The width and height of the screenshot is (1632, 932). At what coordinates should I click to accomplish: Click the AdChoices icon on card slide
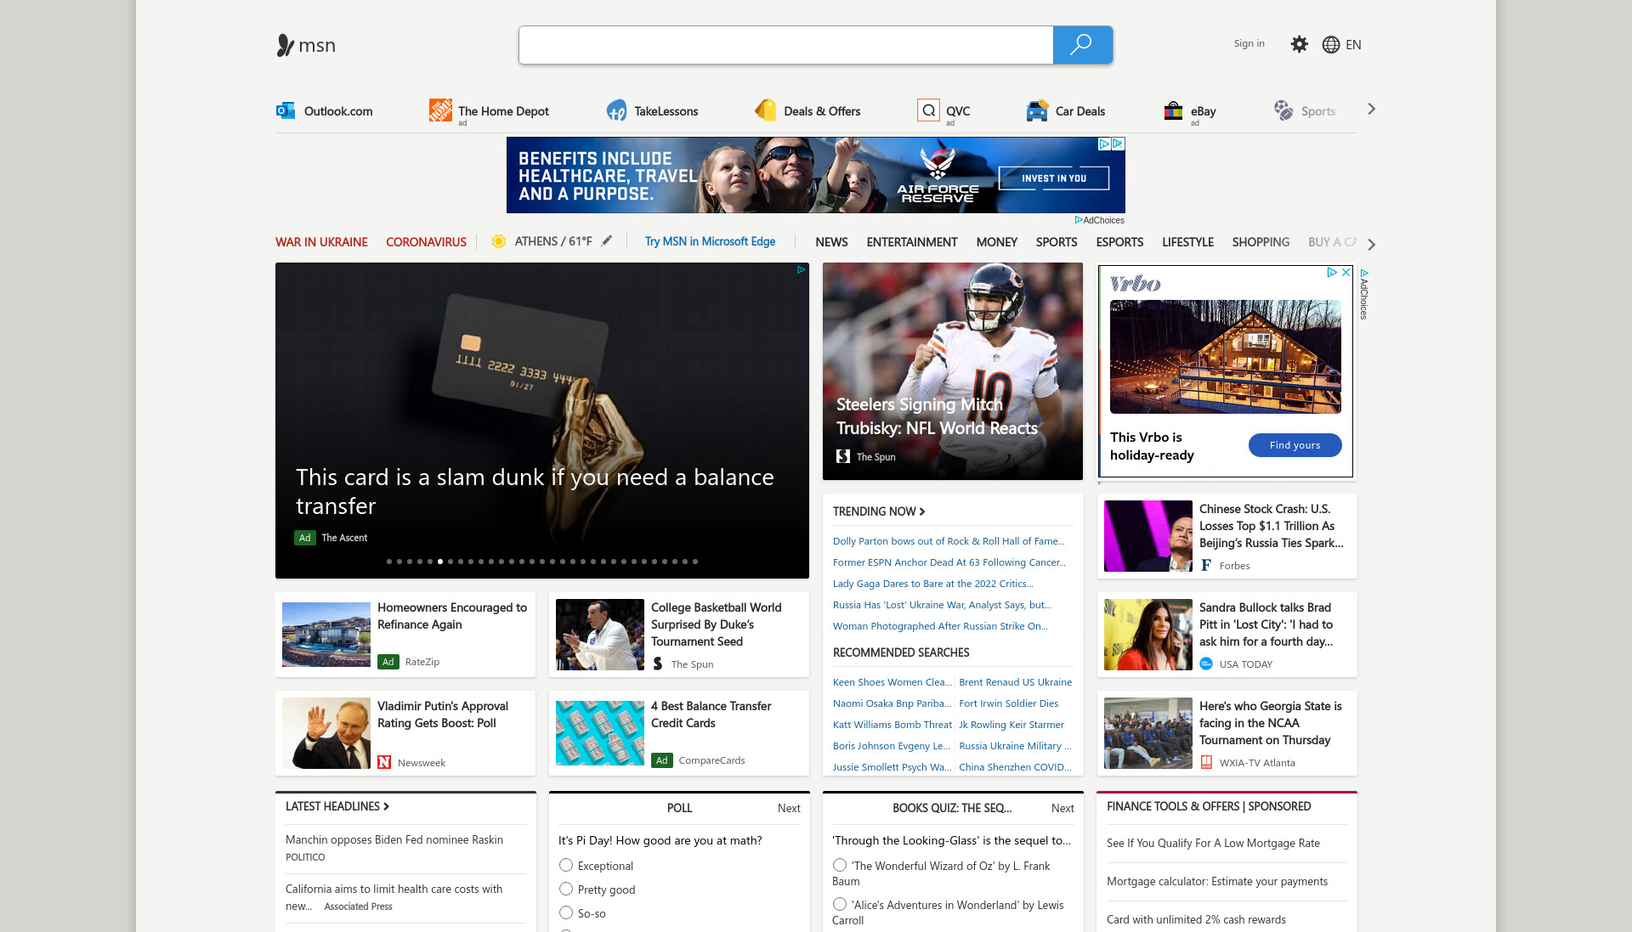(x=801, y=269)
